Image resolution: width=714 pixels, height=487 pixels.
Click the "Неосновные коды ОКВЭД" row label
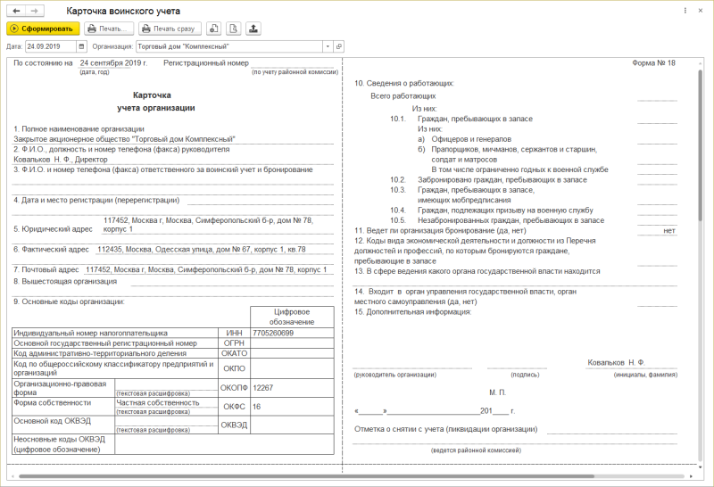click(63, 444)
